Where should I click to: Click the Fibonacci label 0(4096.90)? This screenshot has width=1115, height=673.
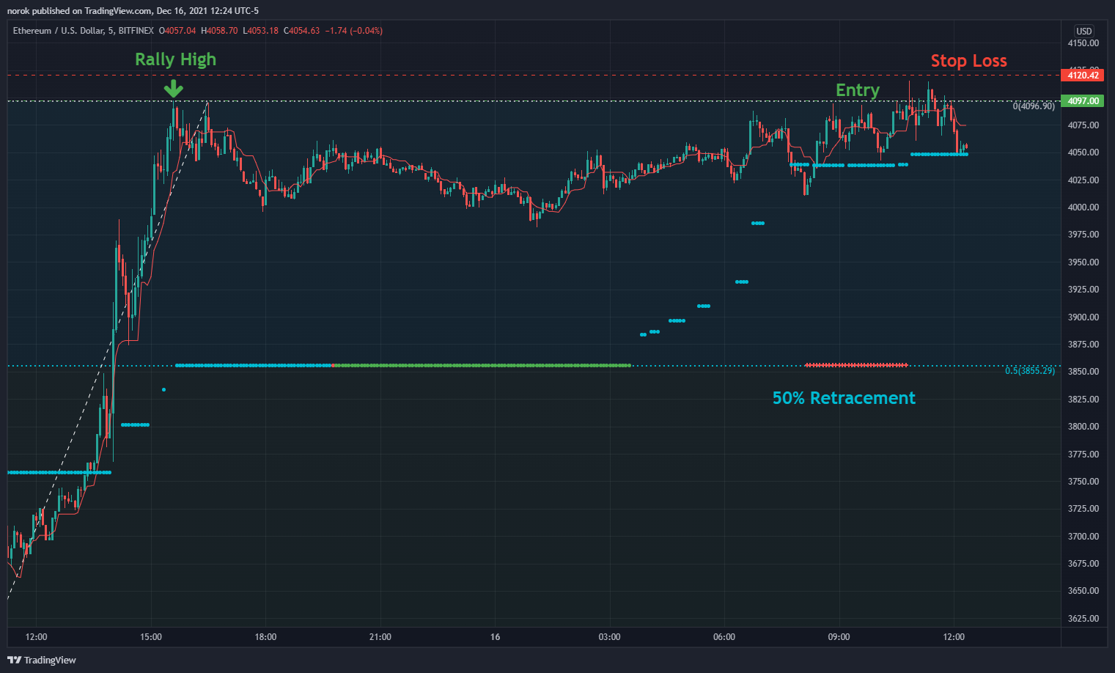pyautogui.click(x=1034, y=106)
